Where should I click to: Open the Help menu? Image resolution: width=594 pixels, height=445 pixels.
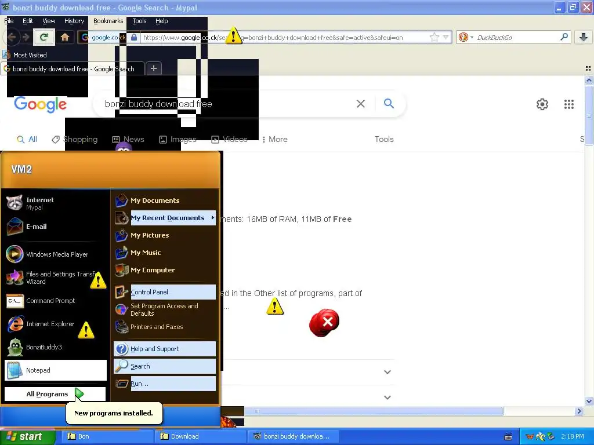coord(161,21)
